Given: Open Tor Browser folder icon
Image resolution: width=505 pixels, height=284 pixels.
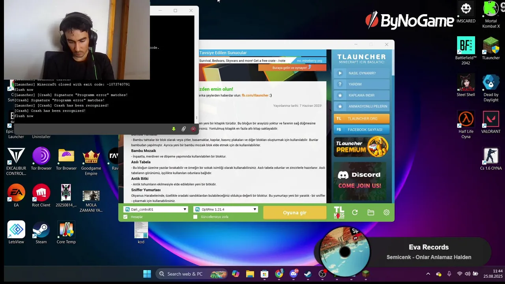Looking at the screenshot, I should click(x=66, y=159).
